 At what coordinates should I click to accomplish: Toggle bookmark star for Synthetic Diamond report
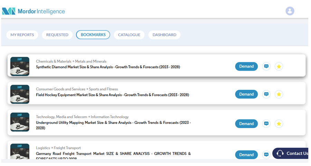[x=279, y=66]
